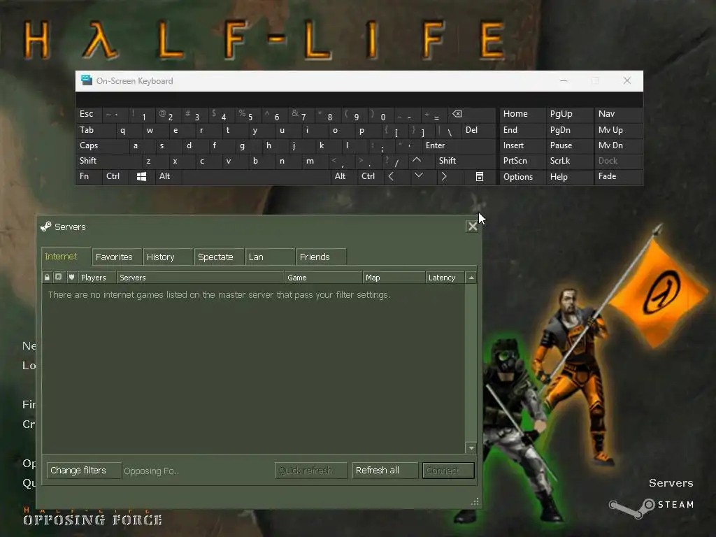Click the Enter key on keyboard

point(459,145)
